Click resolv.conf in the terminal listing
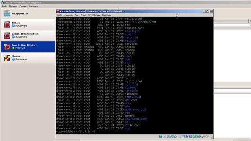 click(x=133, y=18)
